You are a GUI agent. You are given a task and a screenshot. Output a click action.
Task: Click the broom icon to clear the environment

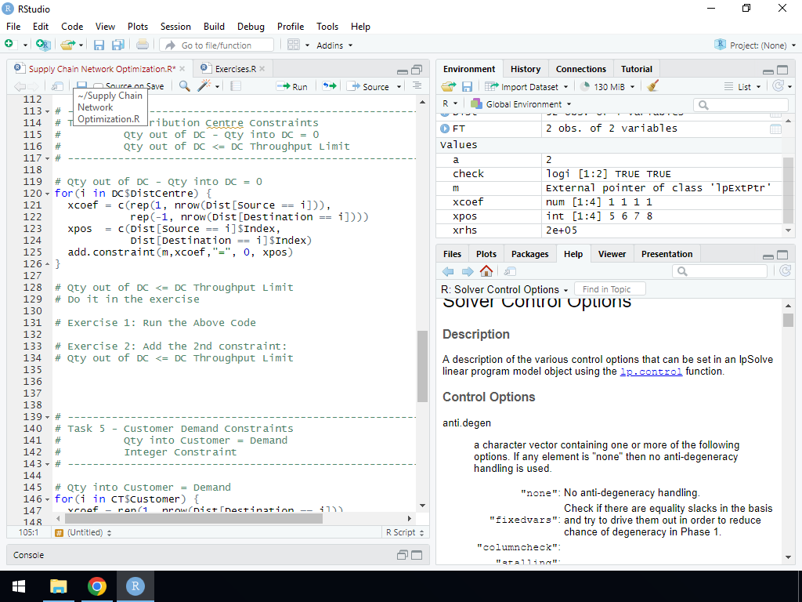tap(654, 86)
